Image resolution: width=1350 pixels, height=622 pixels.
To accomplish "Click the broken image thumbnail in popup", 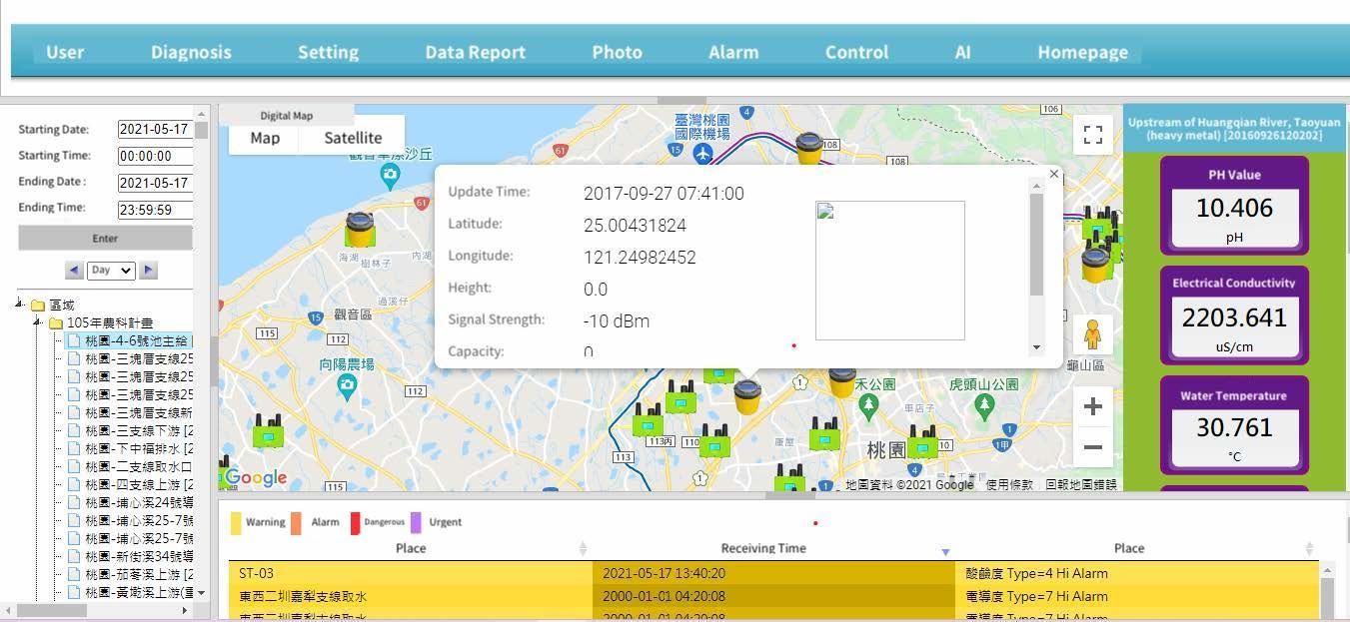I will 890,270.
